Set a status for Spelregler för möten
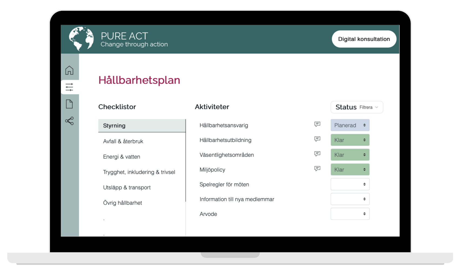 pos(350,184)
